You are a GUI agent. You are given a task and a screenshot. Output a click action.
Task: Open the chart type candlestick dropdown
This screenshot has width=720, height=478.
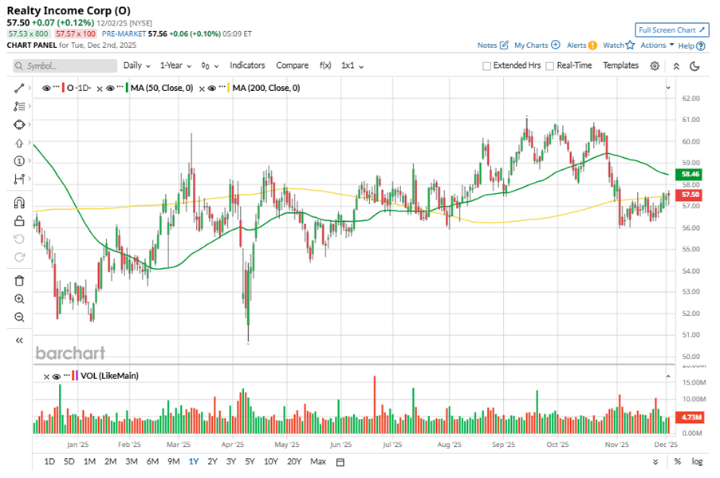[210, 66]
